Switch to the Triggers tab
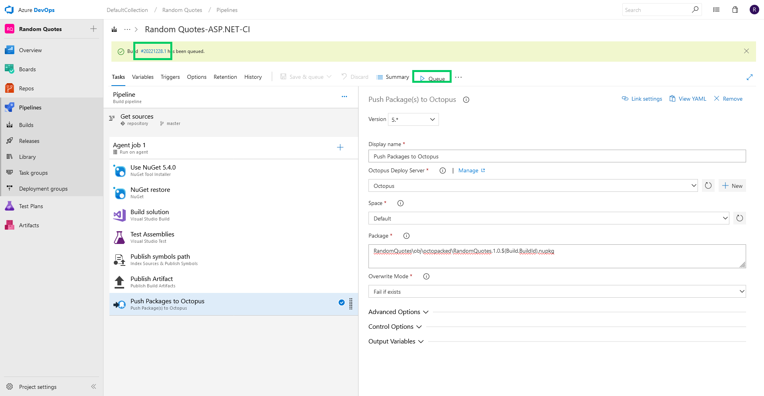 coord(170,77)
